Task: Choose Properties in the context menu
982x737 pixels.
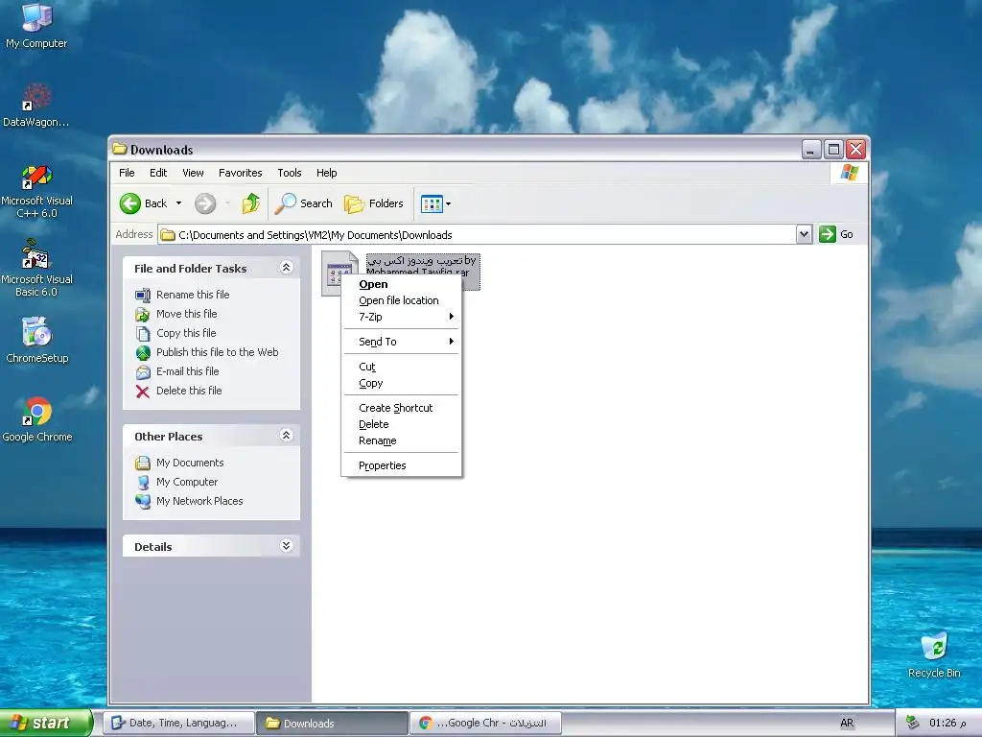Action: (x=401, y=465)
